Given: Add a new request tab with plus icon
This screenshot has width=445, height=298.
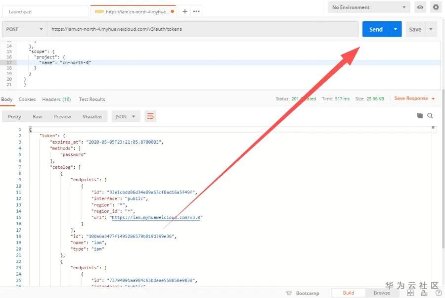Looking at the screenshot, I should tap(185, 11).
